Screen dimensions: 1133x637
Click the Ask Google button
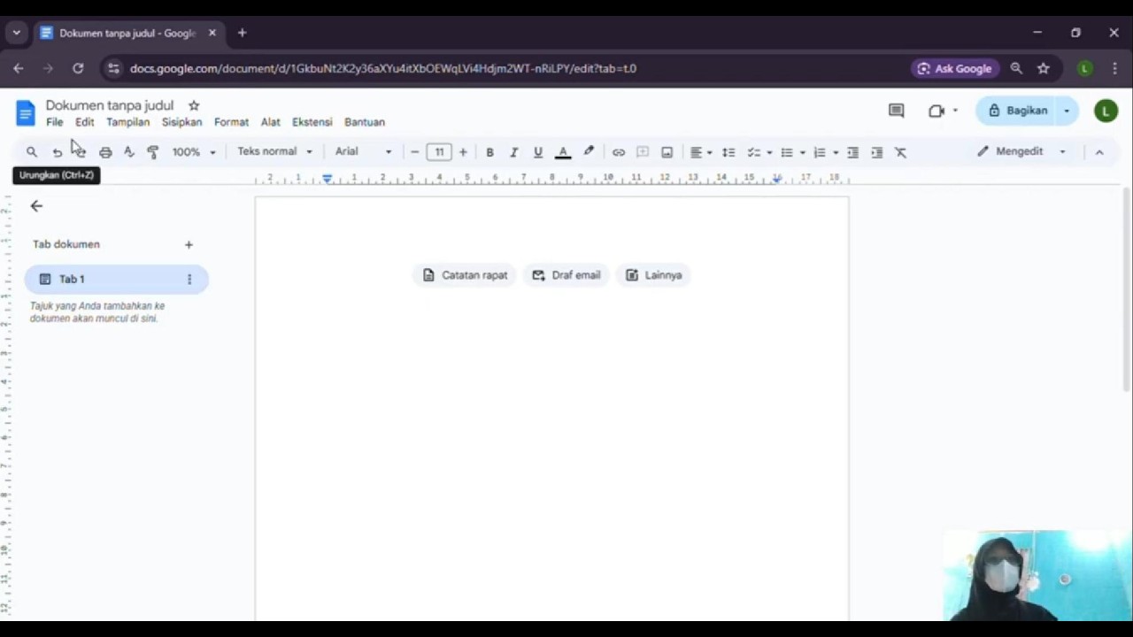(x=954, y=68)
